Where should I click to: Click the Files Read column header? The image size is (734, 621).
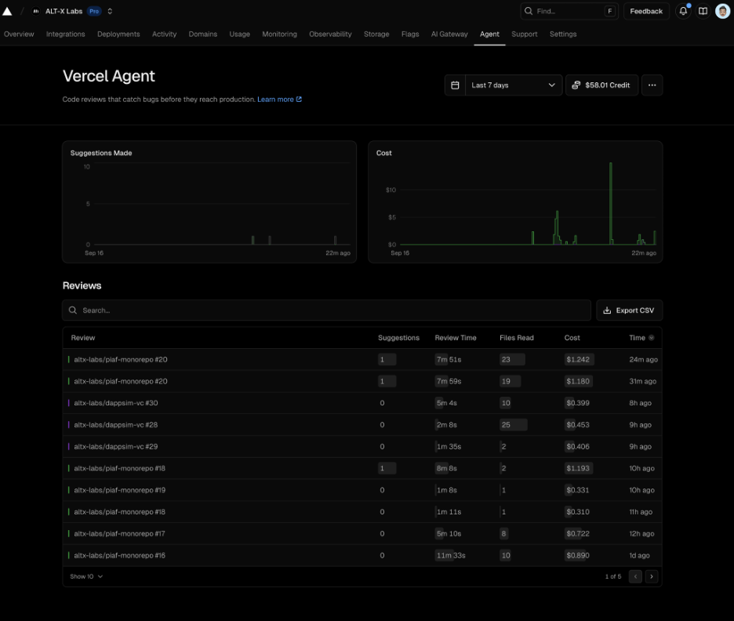point(516,338)
